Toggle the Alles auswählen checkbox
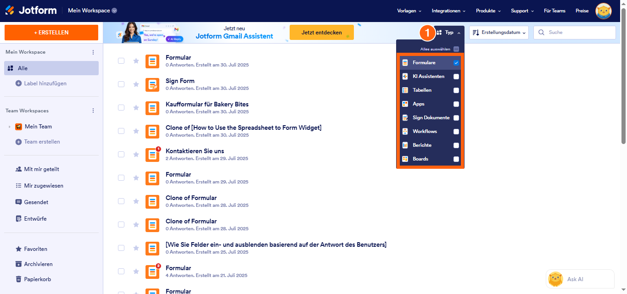 click(456, 49)
